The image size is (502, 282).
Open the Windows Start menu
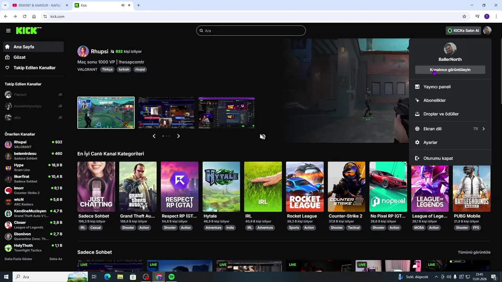(6, 277)
